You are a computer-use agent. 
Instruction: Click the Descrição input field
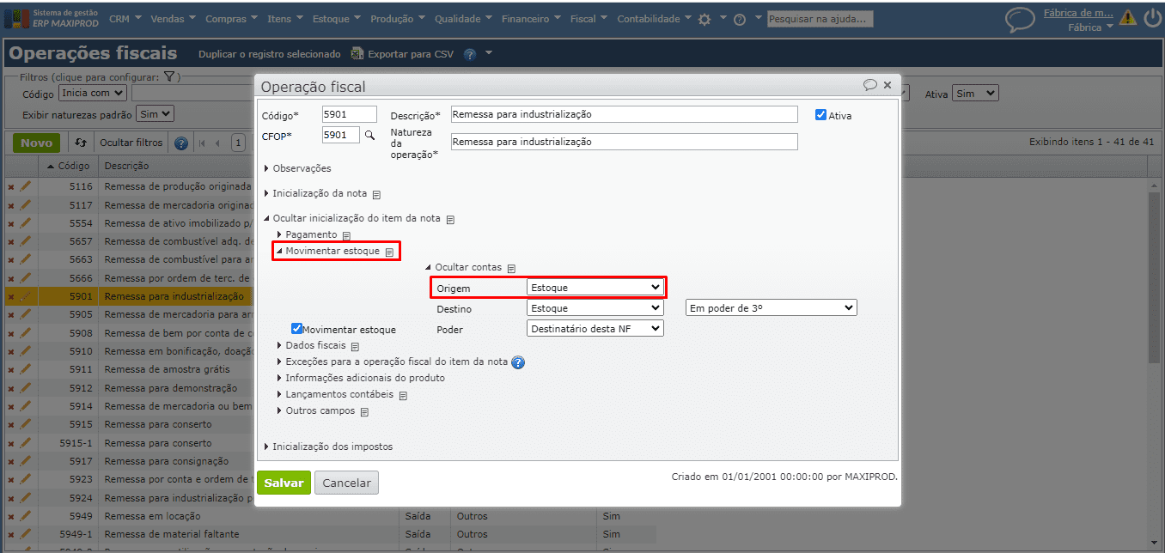tap(624, 114)
